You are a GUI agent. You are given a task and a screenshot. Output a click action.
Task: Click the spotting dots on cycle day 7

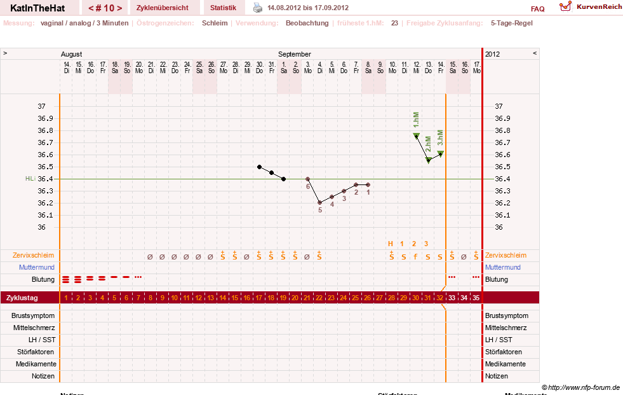pos(138,277)
